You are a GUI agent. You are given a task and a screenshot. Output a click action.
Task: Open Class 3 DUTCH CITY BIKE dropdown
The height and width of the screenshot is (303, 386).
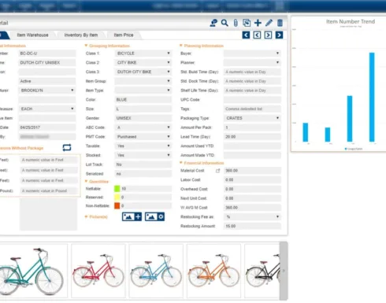pos(143,72)
